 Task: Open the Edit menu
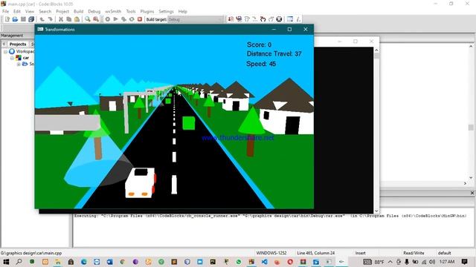pos(17,11)
